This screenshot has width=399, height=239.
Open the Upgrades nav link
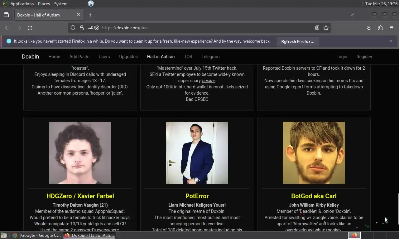(x=128, y=57)
